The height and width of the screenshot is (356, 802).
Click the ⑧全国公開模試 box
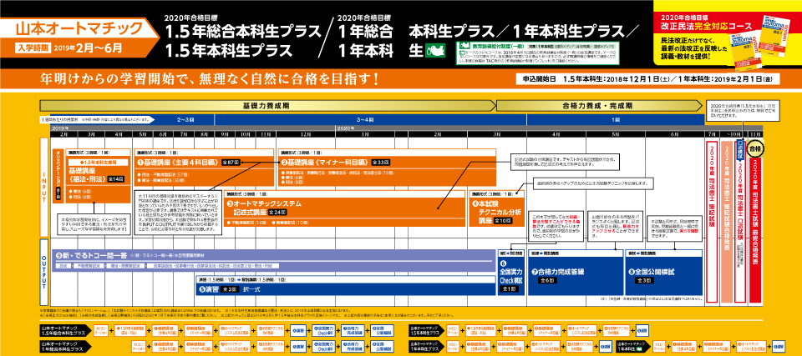pos(665,273)
